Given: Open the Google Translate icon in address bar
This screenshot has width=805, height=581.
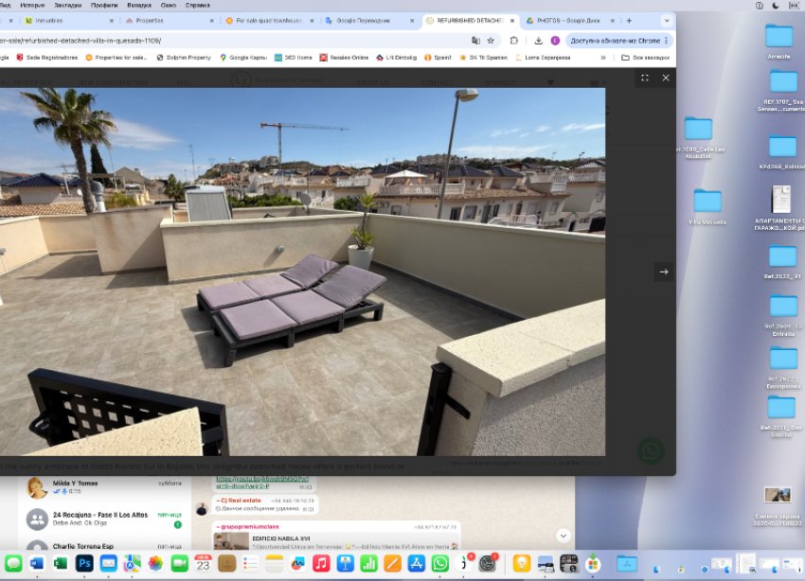Looking at the screenshot, I should coord(475,41).
